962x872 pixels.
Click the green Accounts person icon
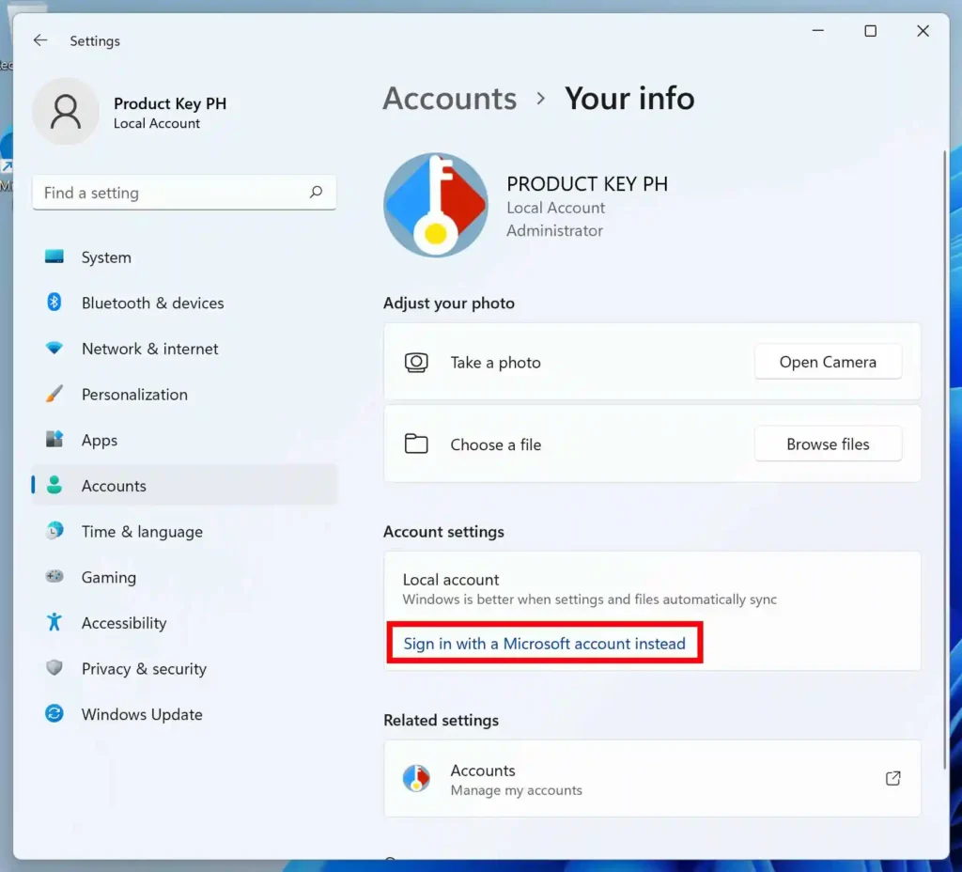pyautogui.click(x=54, y=485)
